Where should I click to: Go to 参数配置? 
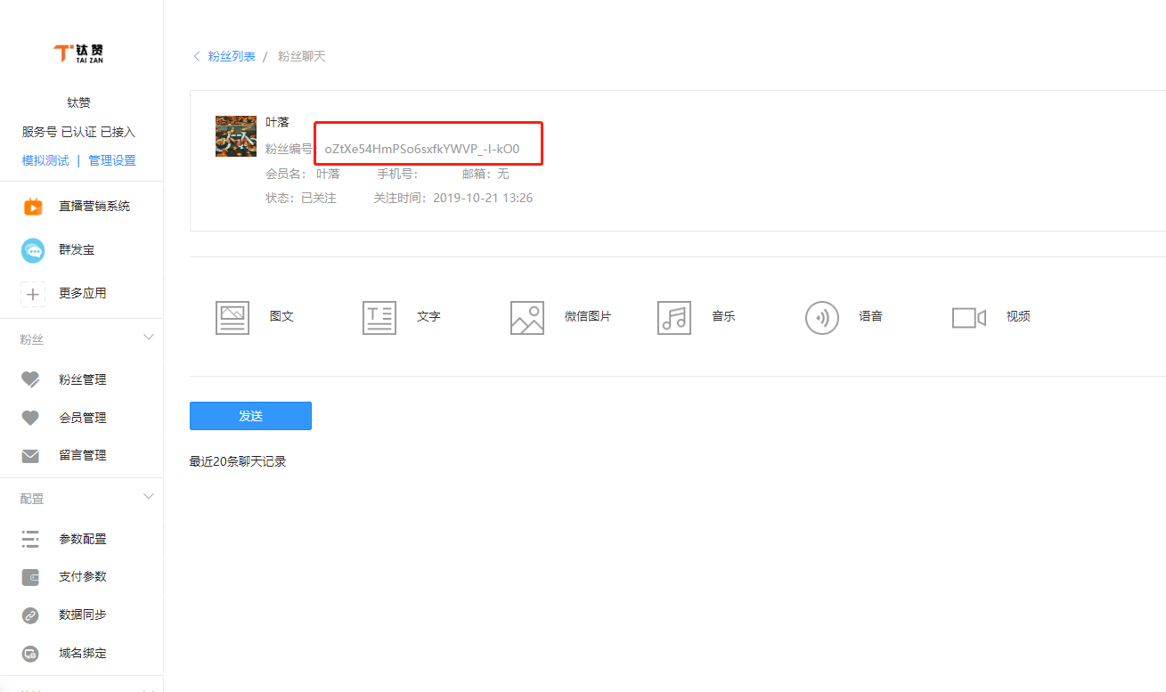point(81,539)
